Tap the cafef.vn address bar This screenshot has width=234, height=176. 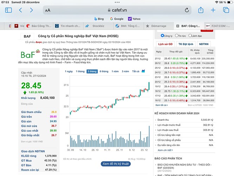[117, 10]
